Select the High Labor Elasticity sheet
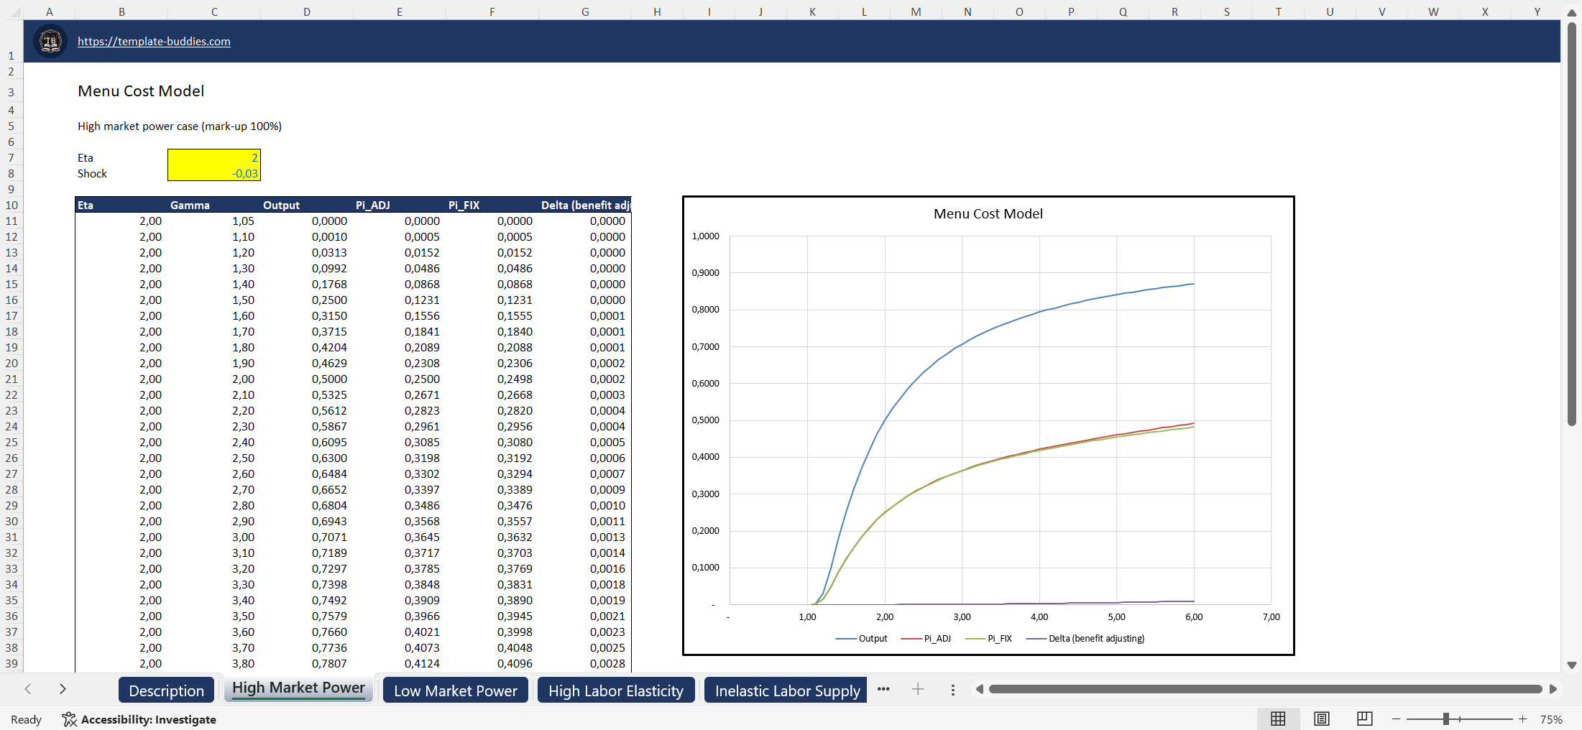This screenshot has width=1582, height=730. coord(616,690)
